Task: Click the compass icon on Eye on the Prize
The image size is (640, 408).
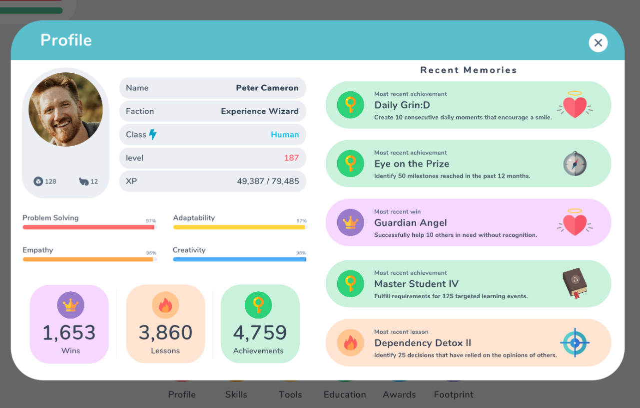Action: click(575, 164)
